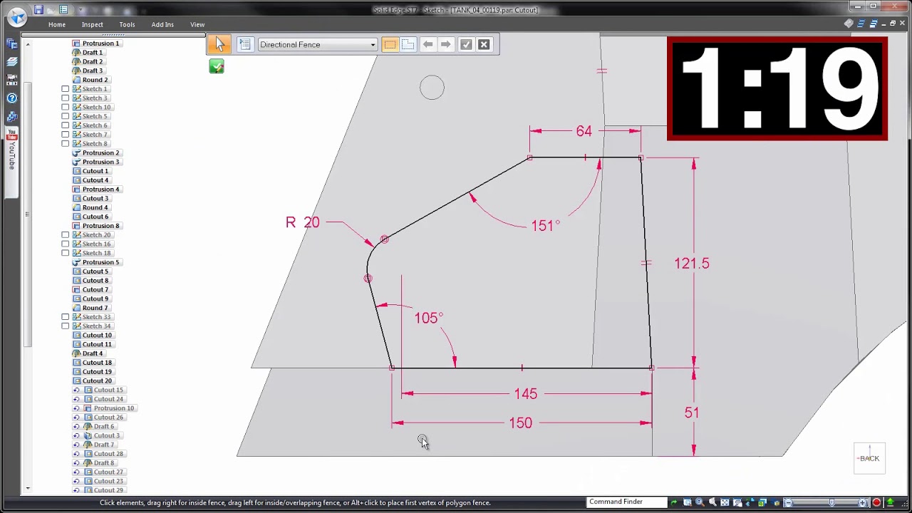
Task: Open the Add Ins ribbon tab
Action: click(162, 24)
